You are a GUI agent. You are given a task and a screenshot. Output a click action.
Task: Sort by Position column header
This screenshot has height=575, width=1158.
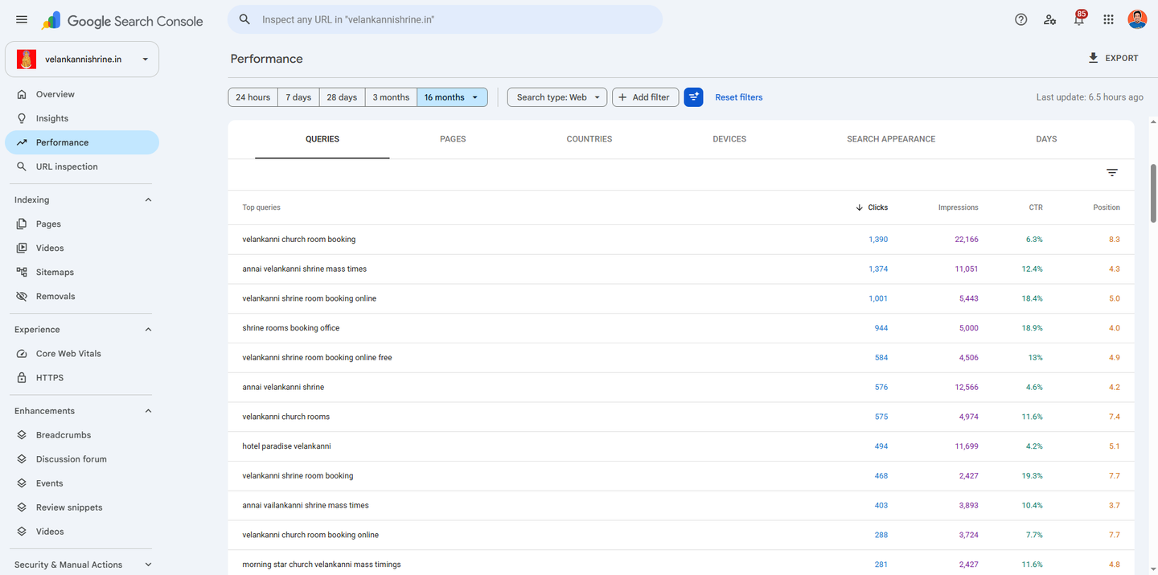click(1107, 207)
